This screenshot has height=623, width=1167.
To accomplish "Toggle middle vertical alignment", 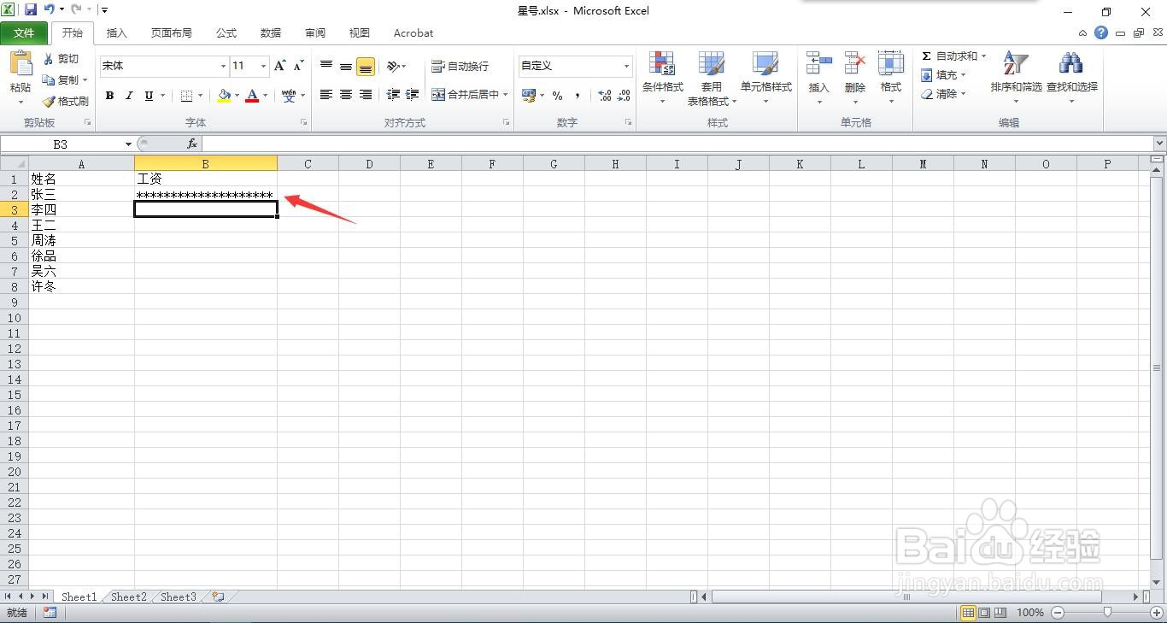I will coord(346,66).
